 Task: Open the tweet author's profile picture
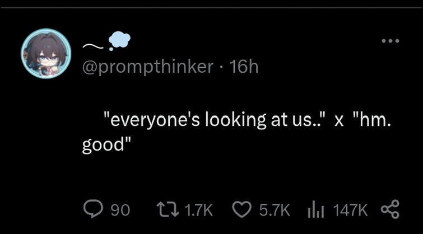tap(46, 53)
